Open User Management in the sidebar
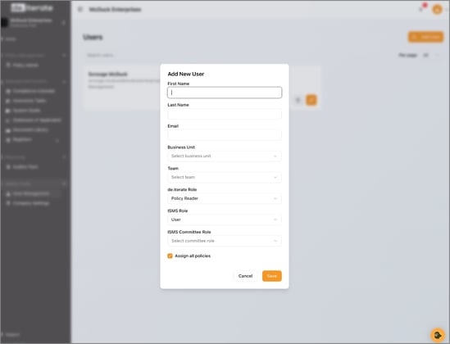Viewport: 450px width, 344px height. click(31, 194)
